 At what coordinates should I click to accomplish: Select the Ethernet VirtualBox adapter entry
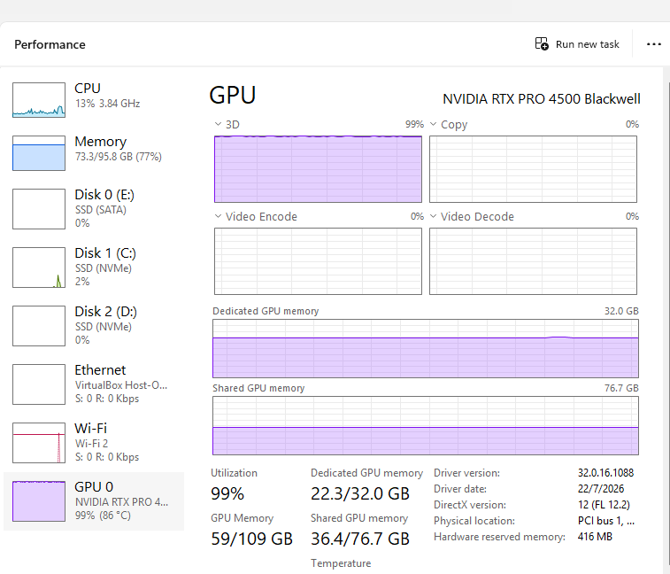94,384
